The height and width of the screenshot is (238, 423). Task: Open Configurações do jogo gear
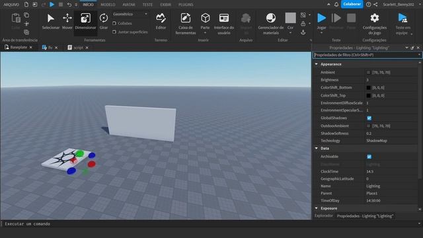(375, 24)
